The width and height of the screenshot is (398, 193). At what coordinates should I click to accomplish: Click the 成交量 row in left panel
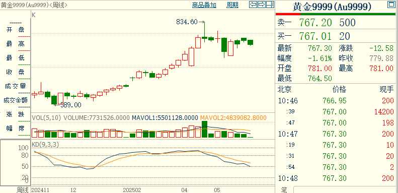click(x=15, y=86)
